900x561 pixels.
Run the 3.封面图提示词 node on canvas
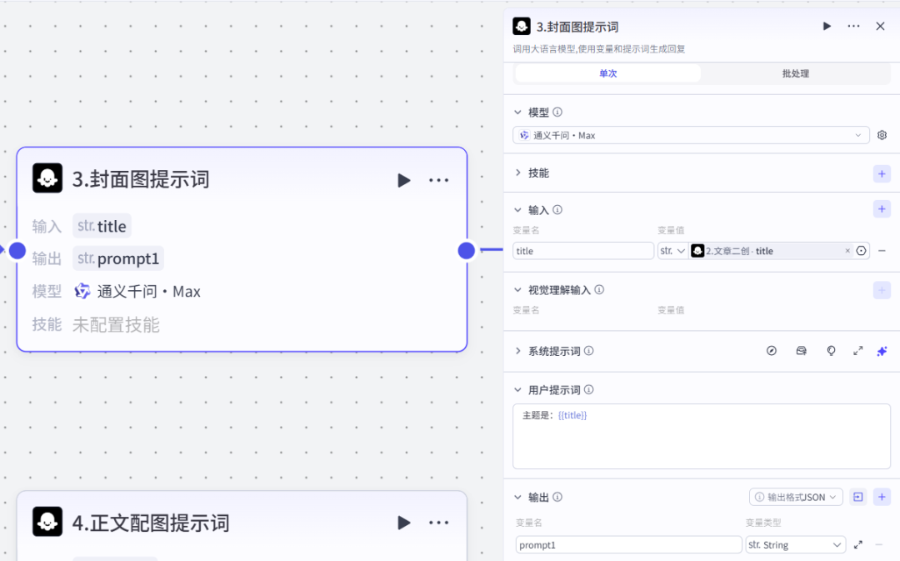pyautogui.click(x=404, y=180)
